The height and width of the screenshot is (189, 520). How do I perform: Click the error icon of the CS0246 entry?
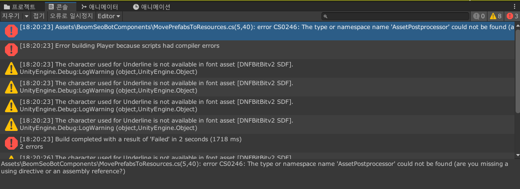pyautogui.click(x=11, y=31)
